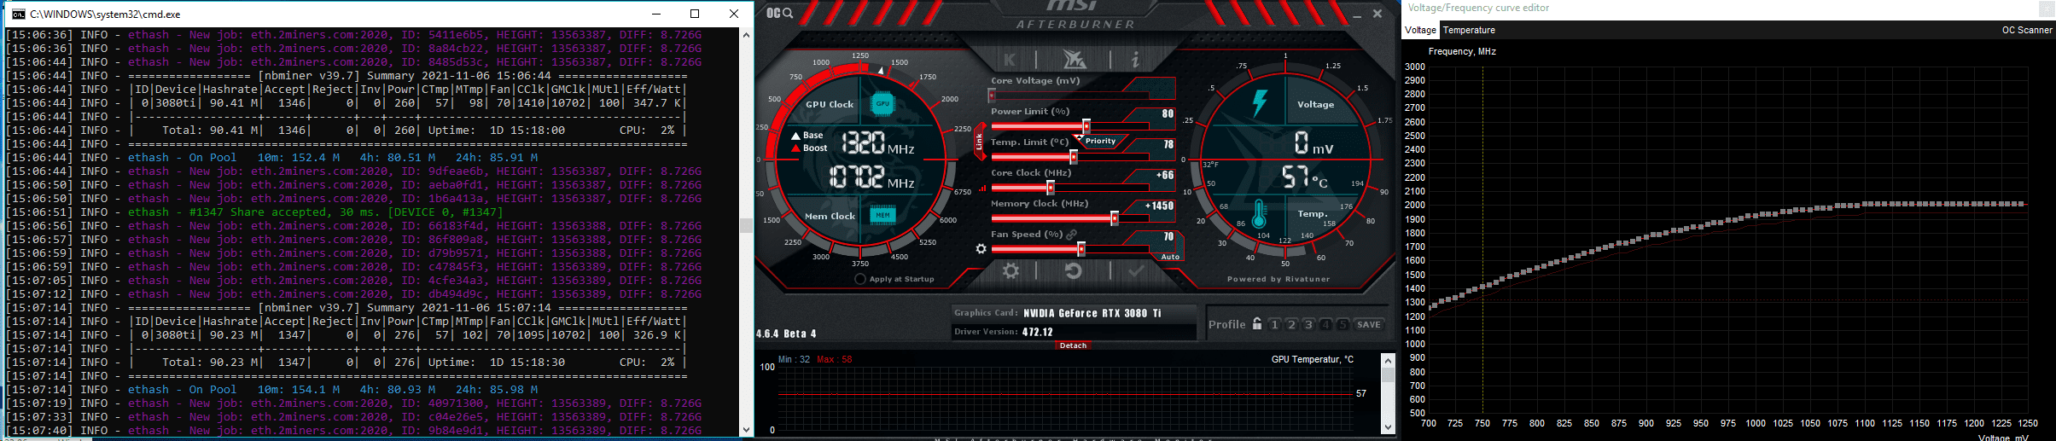
Task: Click the GPU Temperatur graph label
Action: 1313,359
